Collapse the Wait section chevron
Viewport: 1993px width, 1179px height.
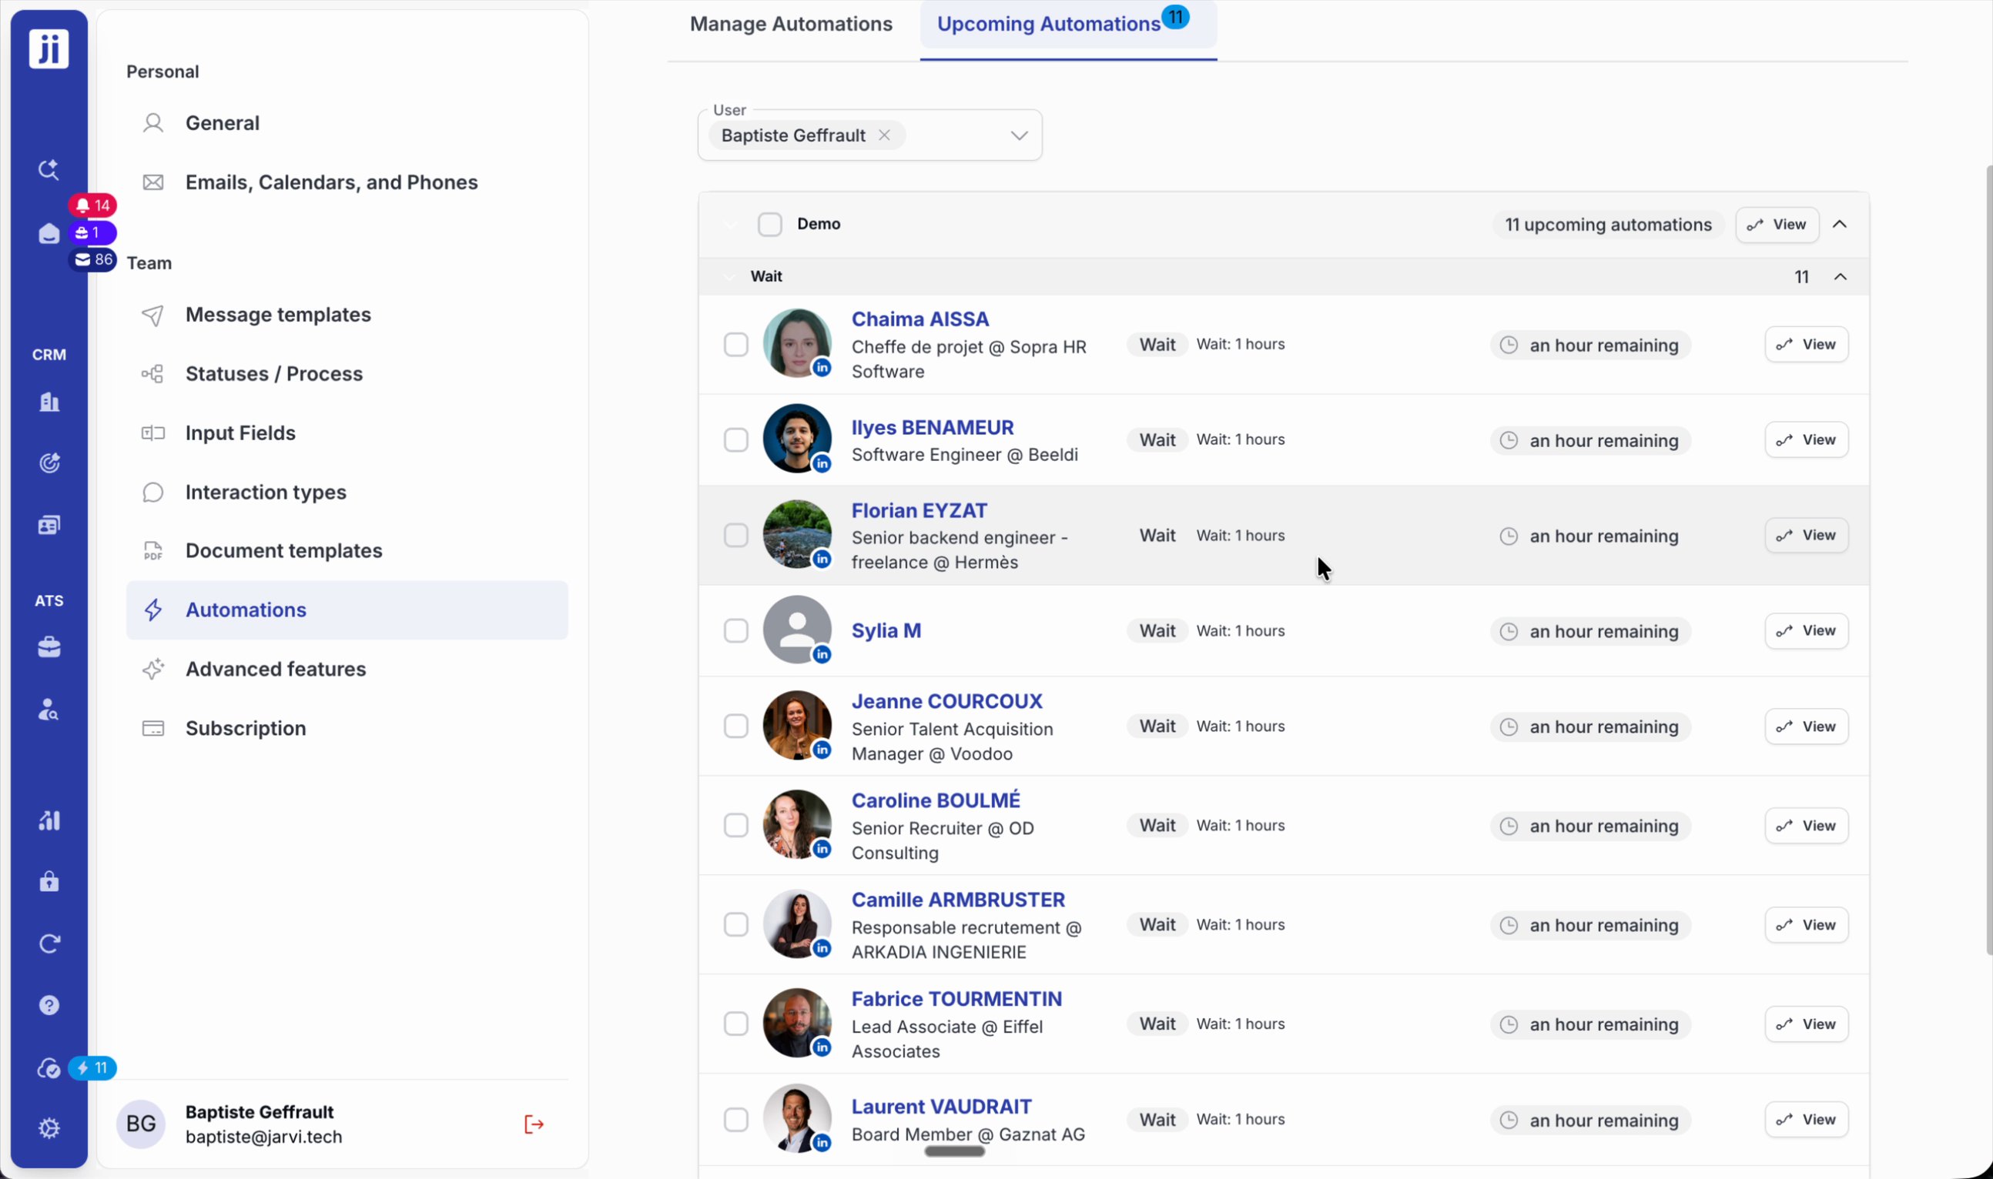click(1841, 276)
